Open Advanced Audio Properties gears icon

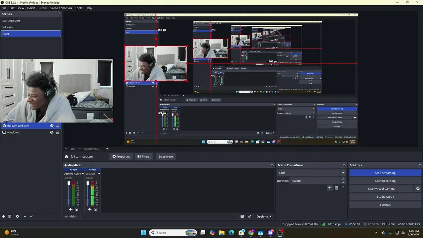coord(250,217)
